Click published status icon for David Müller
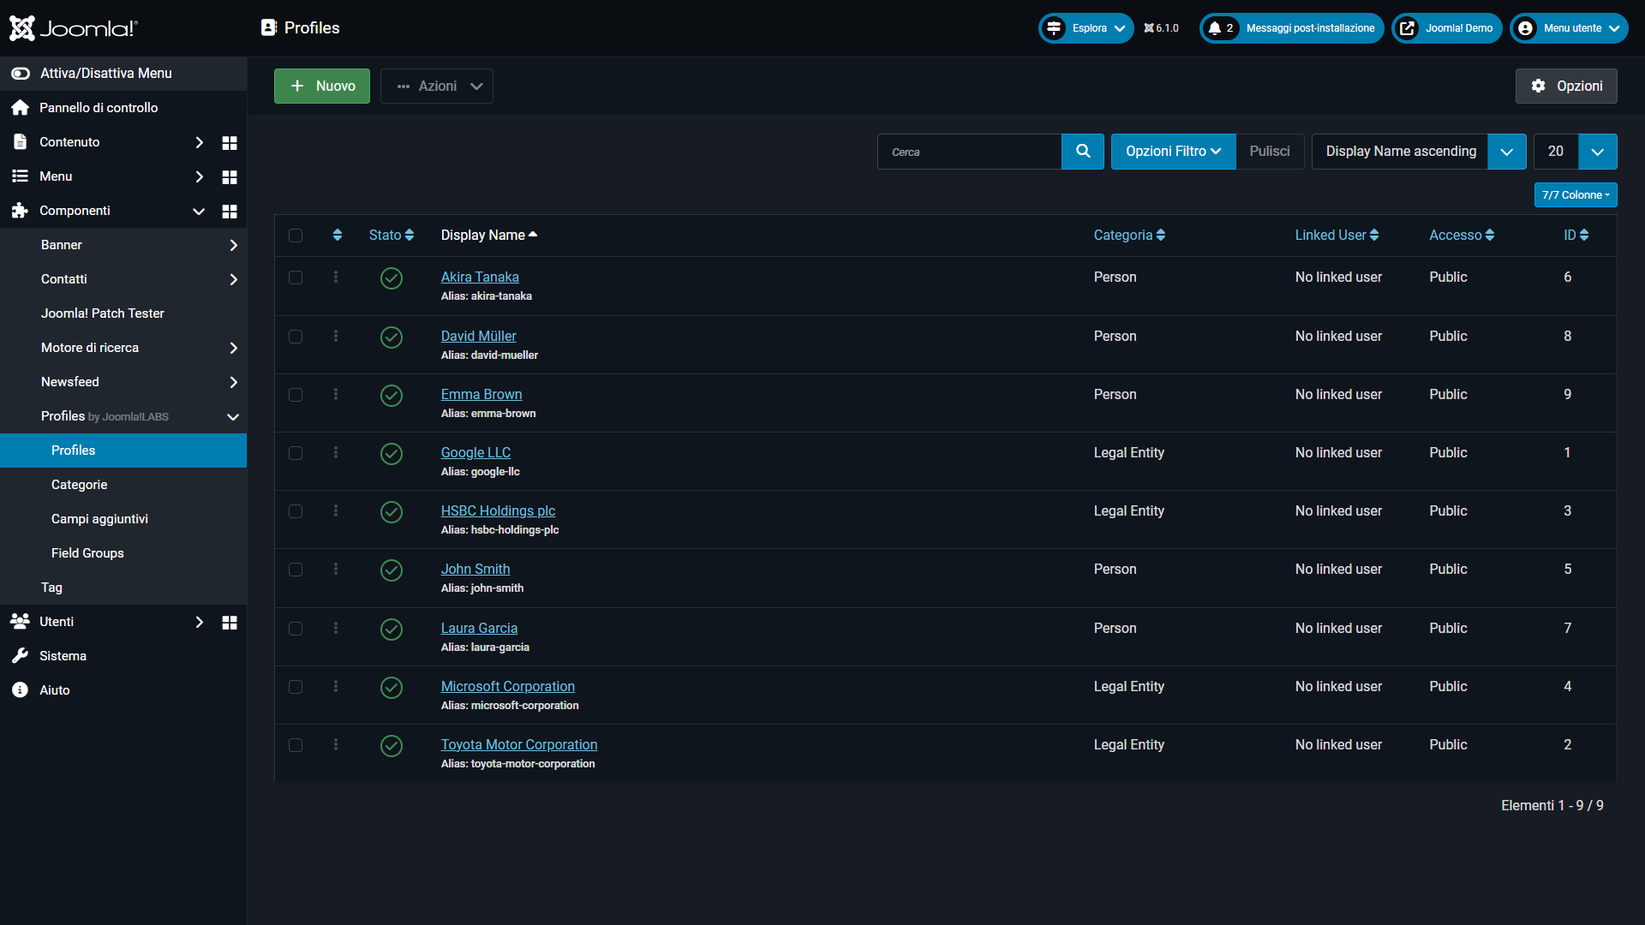This screenshot has width=1645, height=925. pos(392,337)
